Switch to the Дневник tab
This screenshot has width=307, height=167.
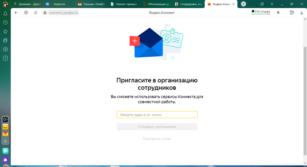pyautogui.click(x=27, y=4)
